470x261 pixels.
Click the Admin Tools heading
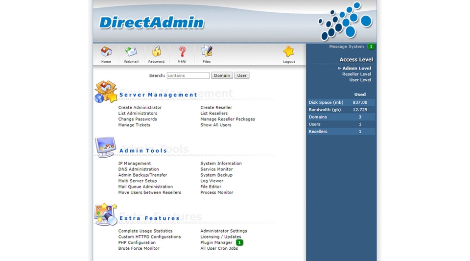143,150
